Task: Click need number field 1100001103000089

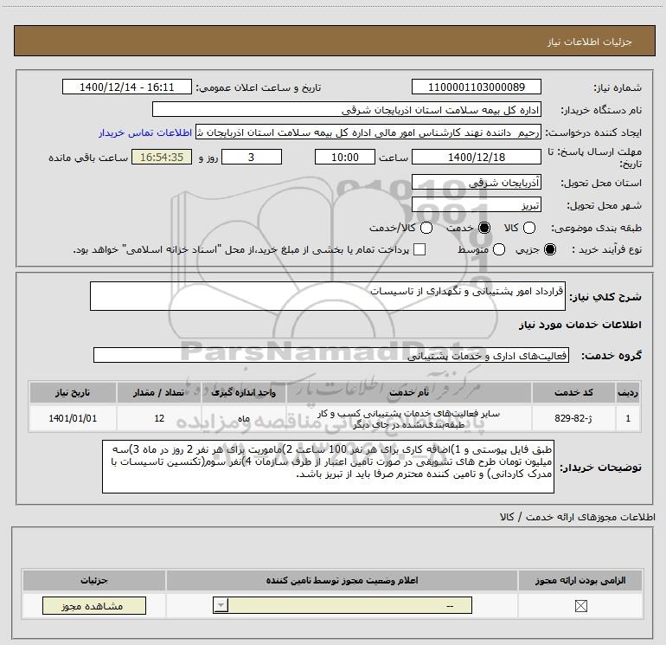Action: tap(476, 87)
